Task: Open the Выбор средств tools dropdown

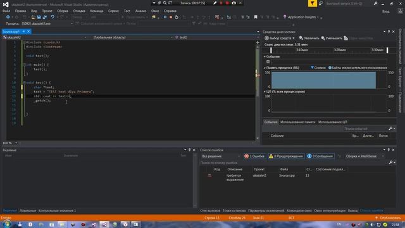Action: pos(280,38)
